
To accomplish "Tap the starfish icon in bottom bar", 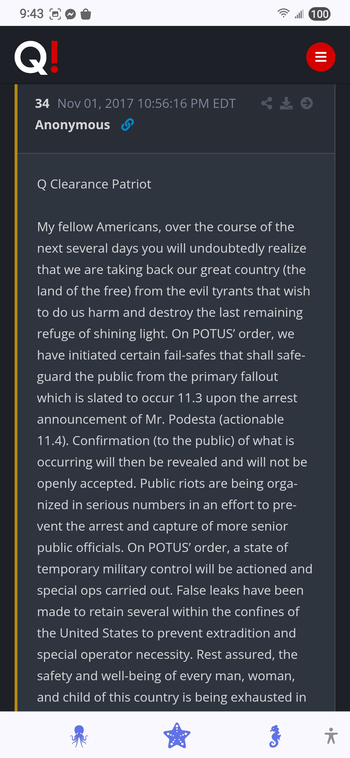I will tap(177, 735).
